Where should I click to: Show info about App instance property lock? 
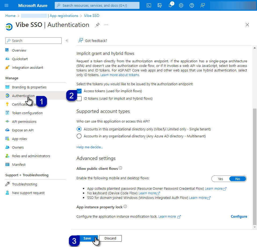coord(125,207)
